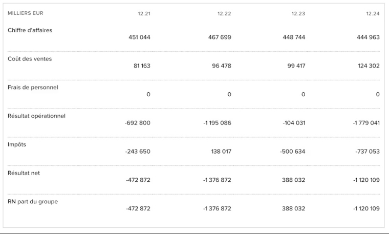Select the -1 779 041 operating result value
389x234 pixels.
pos(366,123)
